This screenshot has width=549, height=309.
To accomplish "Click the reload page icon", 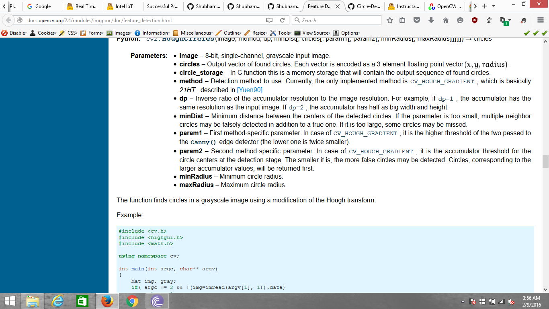I will 283,19.
